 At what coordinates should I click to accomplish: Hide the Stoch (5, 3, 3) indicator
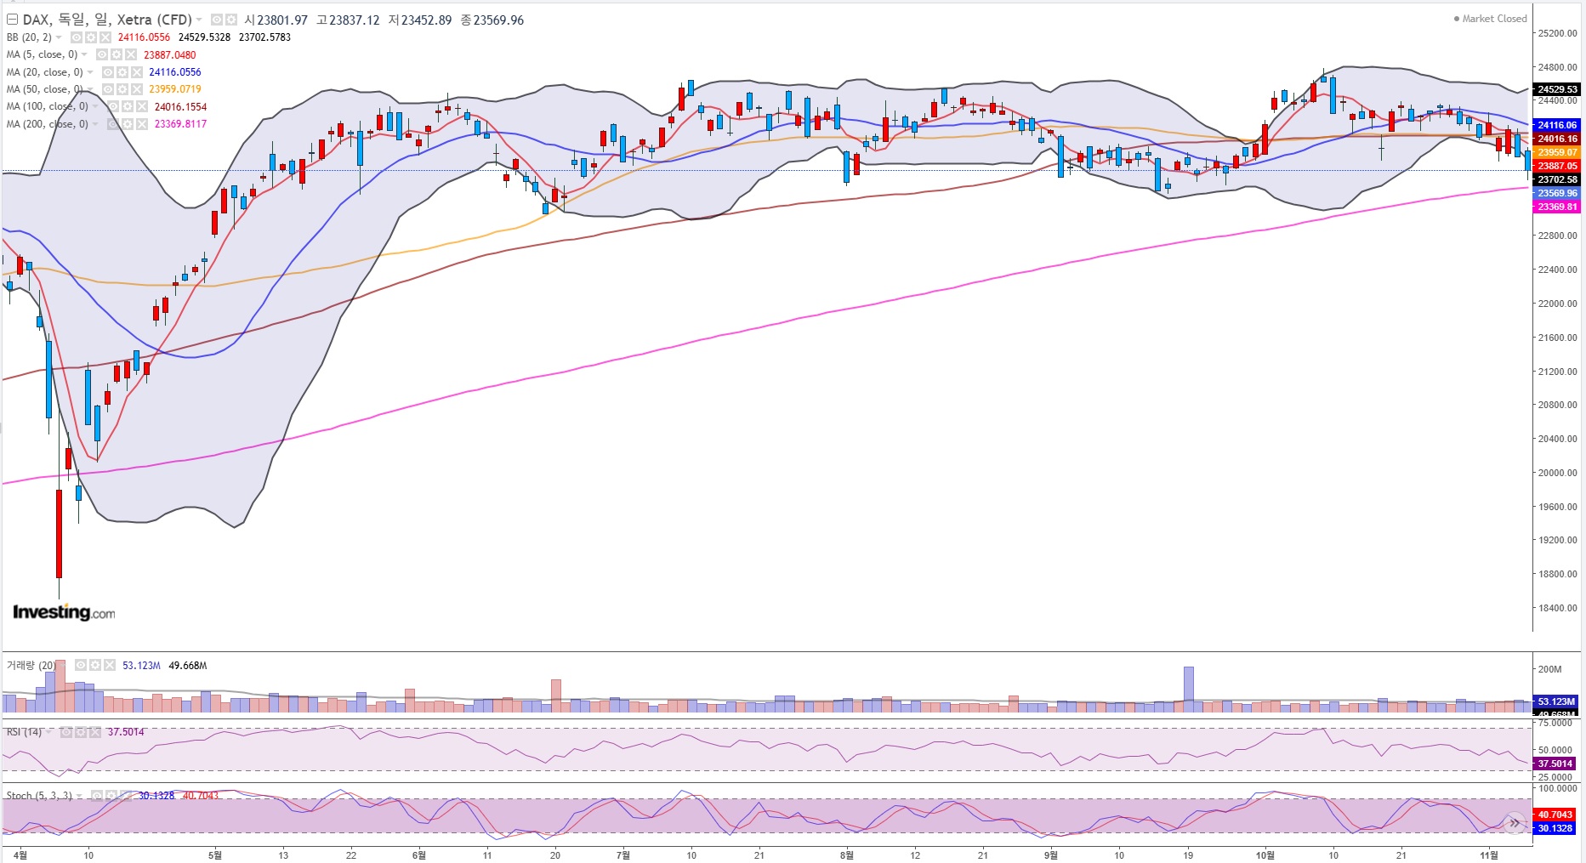click(97, 796)
